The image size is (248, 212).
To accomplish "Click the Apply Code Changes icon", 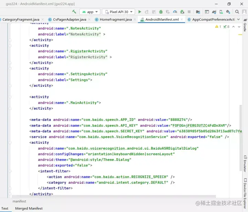I will 154,12.
